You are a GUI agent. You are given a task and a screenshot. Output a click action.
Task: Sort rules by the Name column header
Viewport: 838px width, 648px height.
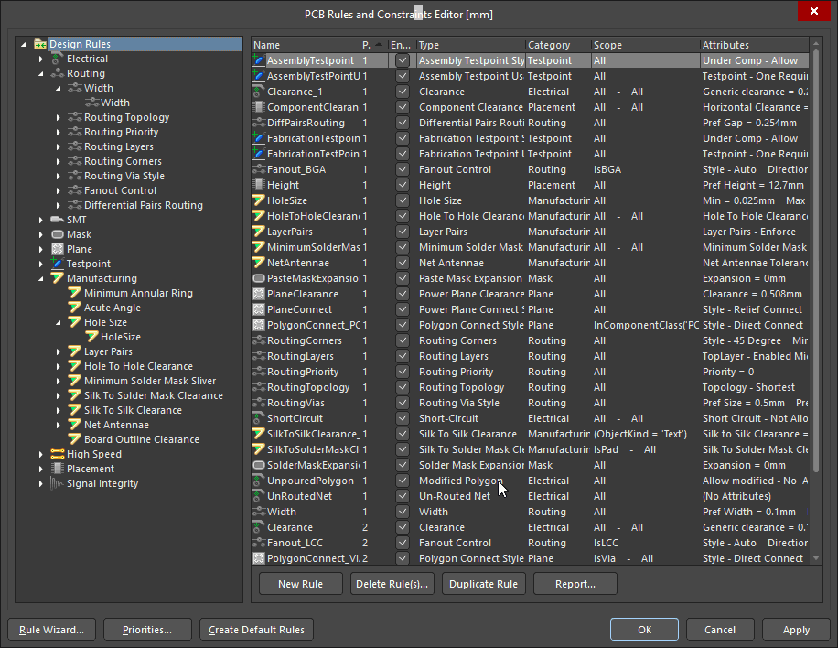[306, 45]
